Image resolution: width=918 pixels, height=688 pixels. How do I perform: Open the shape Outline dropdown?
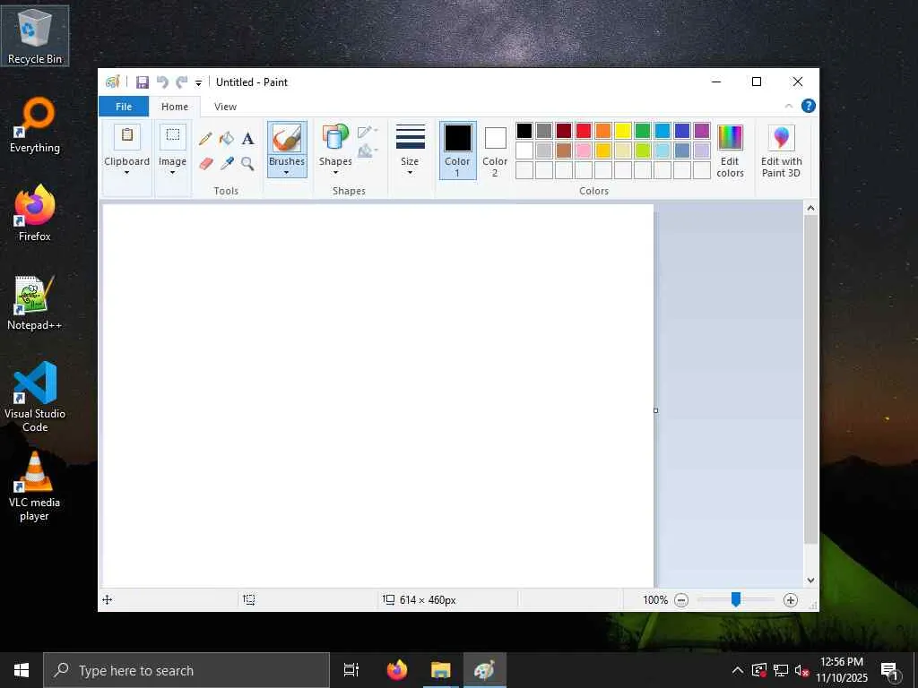(368, 132)
